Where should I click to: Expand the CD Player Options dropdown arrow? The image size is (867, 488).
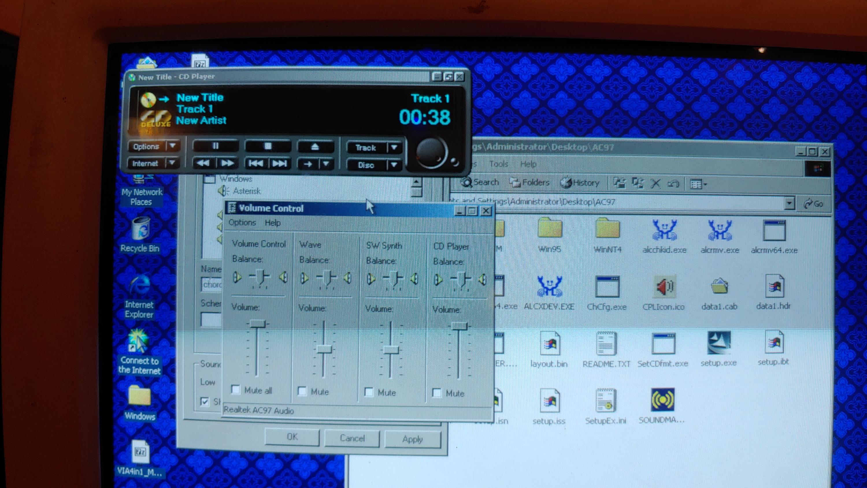[173, 146]
